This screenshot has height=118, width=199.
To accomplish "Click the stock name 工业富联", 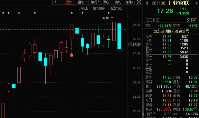I will (x=178, y=3).
